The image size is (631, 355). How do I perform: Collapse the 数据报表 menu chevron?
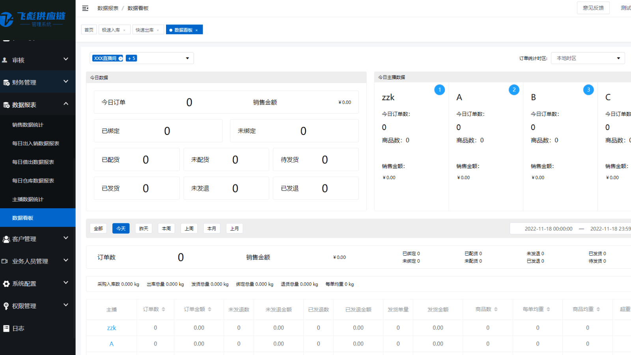(65, 104)
